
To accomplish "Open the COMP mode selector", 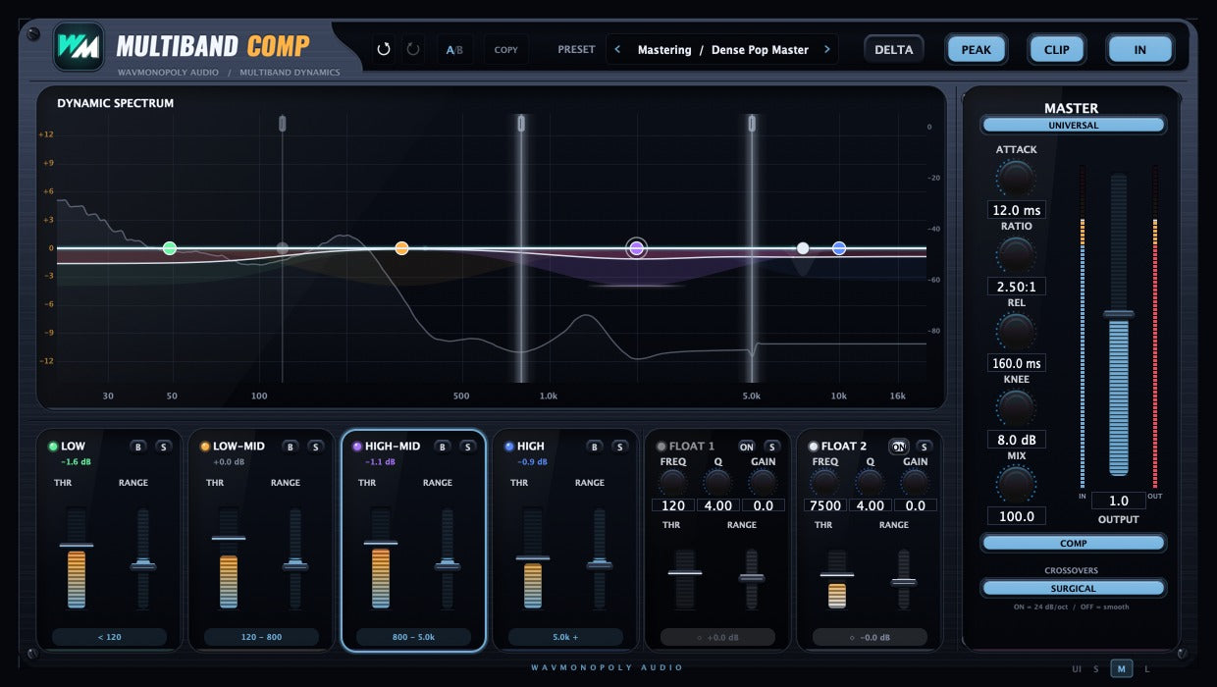I will (1073, 543).
